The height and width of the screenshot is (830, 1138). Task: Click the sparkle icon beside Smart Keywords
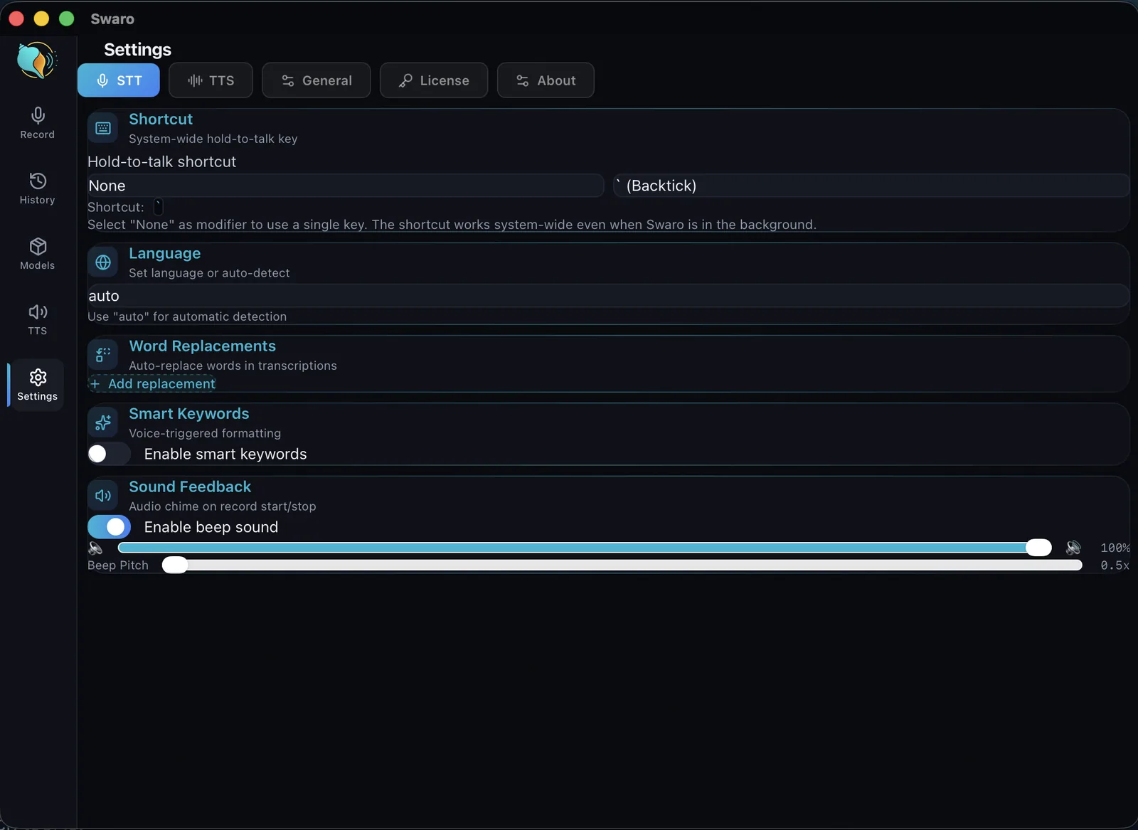pos(103,422)
